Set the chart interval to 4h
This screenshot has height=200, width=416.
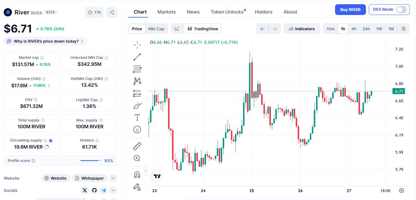click(354, 29)
